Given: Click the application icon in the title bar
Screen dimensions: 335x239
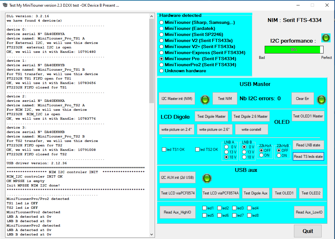Looking at the screenshot, I should tap(5, 5).
